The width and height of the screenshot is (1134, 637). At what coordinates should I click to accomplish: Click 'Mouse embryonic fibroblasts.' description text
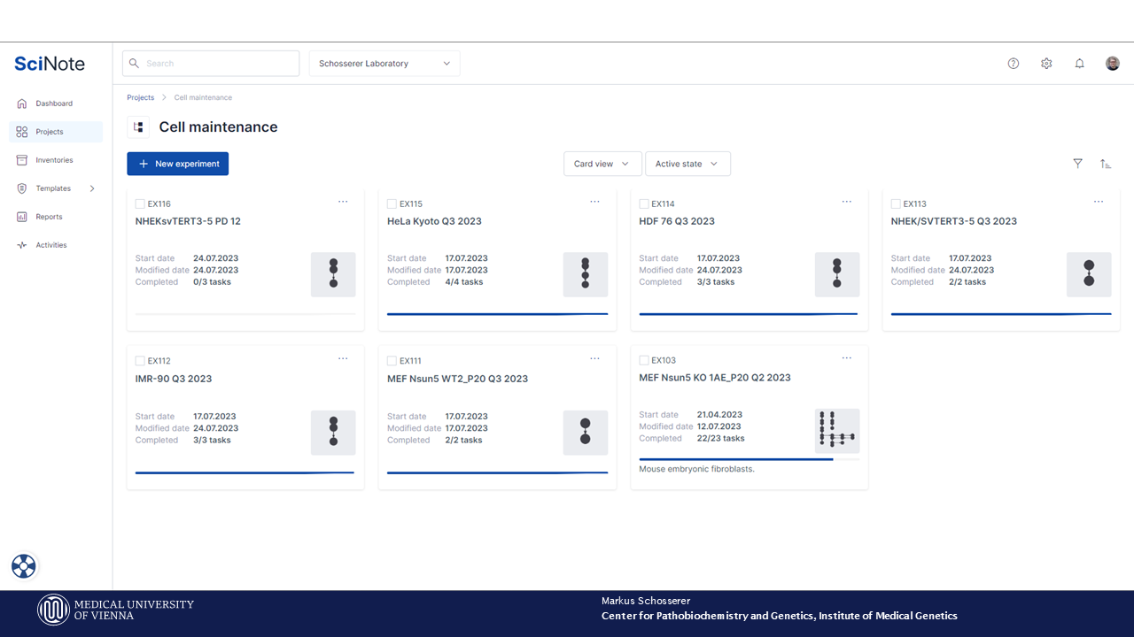(x=696, y=469)
